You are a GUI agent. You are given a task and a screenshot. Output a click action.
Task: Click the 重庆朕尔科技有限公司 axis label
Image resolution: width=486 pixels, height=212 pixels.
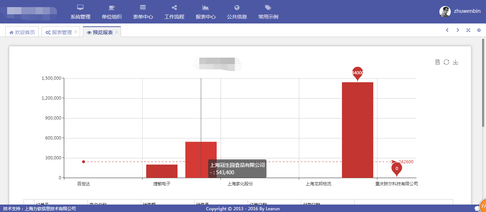[x=397, y=184]
